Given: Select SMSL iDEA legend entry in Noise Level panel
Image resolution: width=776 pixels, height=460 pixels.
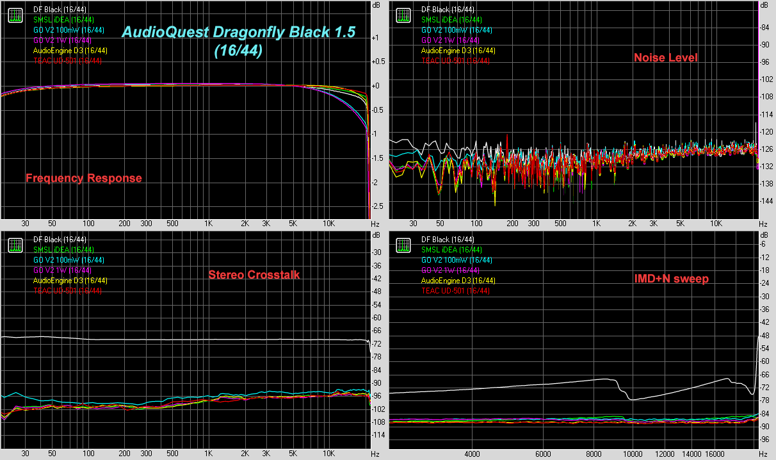Looking at the screenshot, I should [452, 20].
